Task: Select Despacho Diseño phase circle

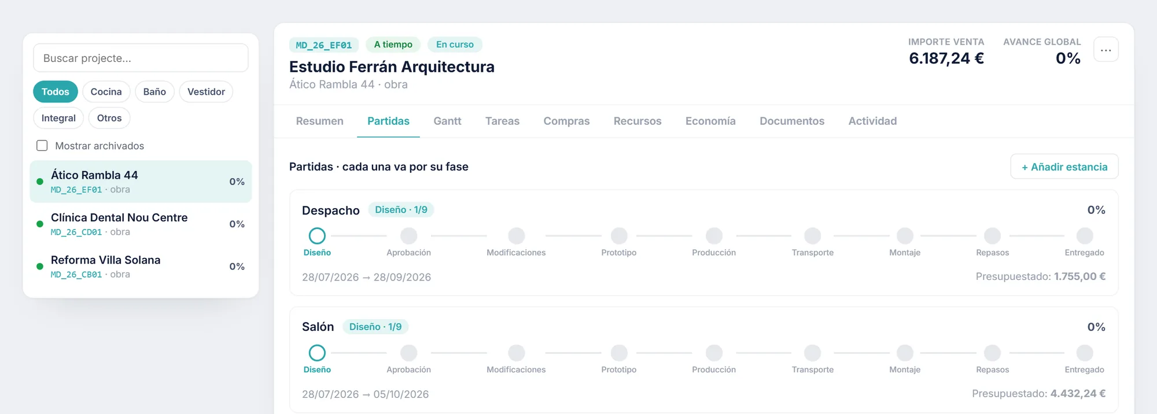Action: point(317,236)
